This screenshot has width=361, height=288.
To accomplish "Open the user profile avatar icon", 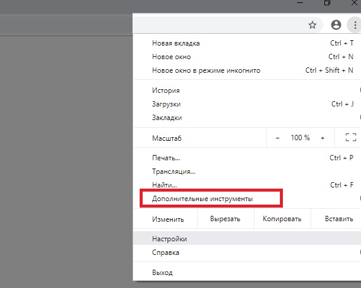I will coord(336,25).
